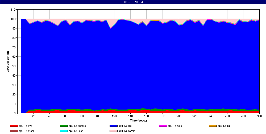Viewport: 266px width, 134px height.
Task: Click the 50 tick label on y-axis
Action: click(x=14, y=66)
